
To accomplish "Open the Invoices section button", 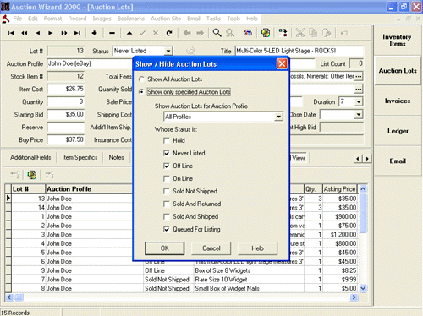I will (x=398, y=101).
